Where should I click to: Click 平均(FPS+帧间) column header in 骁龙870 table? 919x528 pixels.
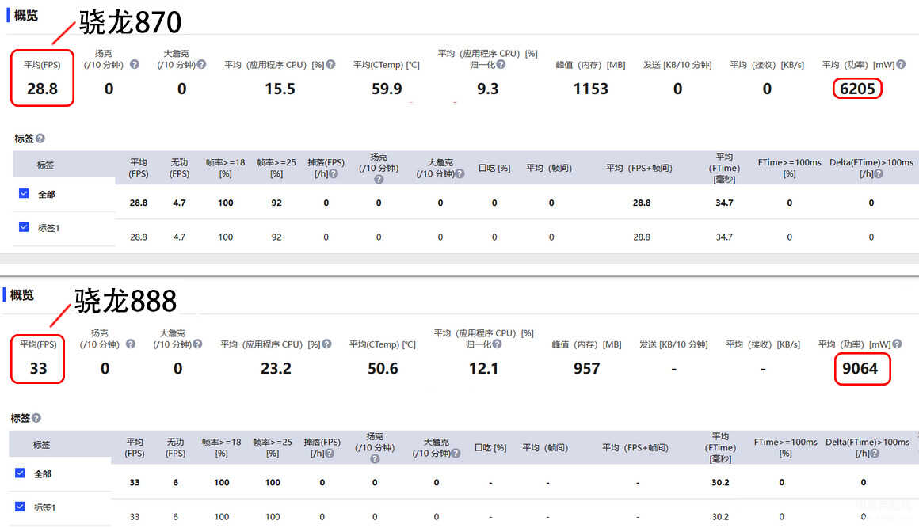pyautogui.click(x=639, y=168)
